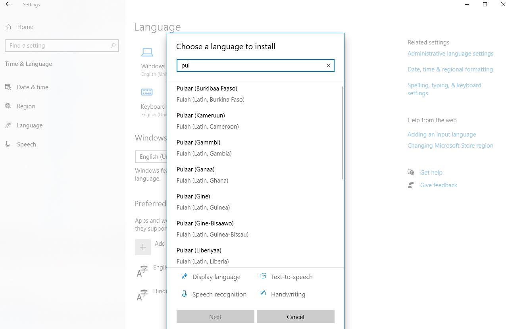Select Pulaar (Gine-Bisaawo) language entry

[x=212, y=229]
